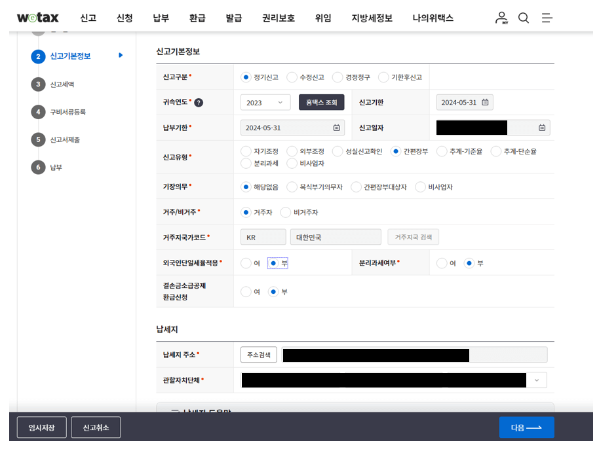Click the 납세지 주소 address field
Image resolution: width=599 pixels, height=449 pixels.
coord(414,355)
